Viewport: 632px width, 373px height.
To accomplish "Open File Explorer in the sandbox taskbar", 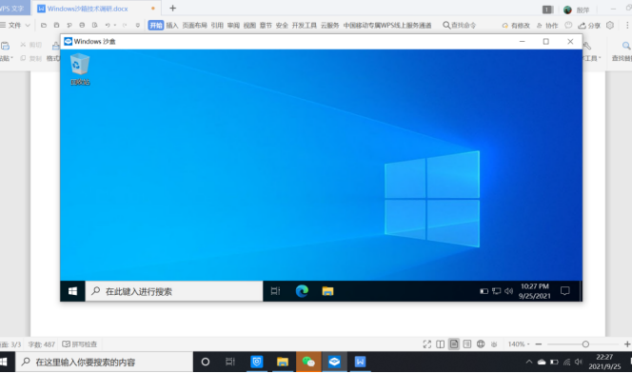I will tap(327, 291).
